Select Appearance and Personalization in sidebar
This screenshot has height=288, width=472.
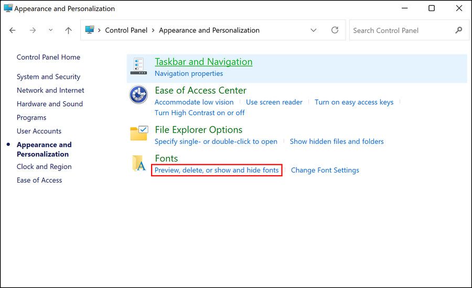coord(44,150)
